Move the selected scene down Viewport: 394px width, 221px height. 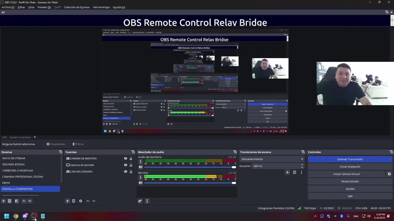(30, 201)
